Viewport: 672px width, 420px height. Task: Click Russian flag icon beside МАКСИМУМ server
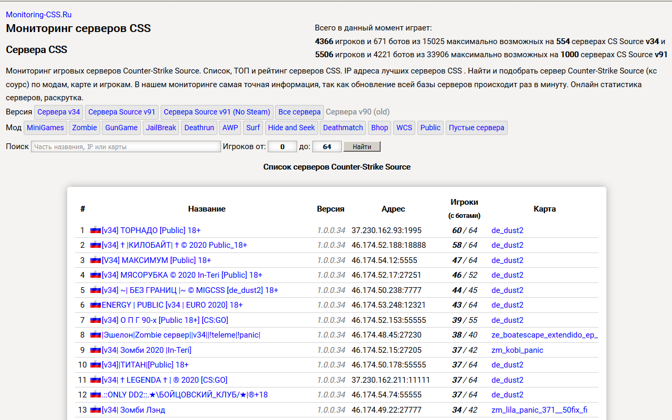[96, 260]
